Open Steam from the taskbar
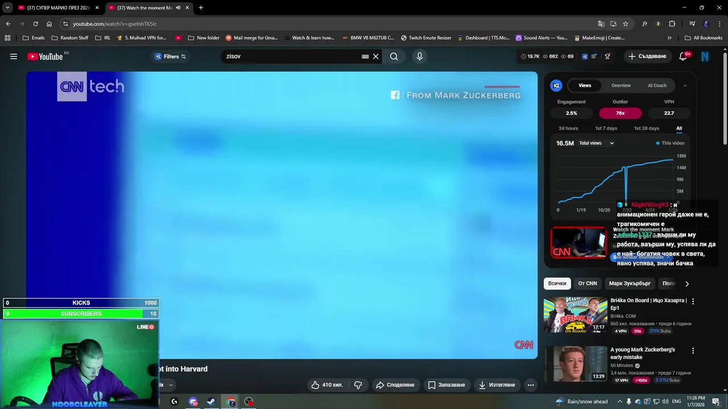Image resolution: width=728 pixels, height=409 pixels. pos(211,402)
